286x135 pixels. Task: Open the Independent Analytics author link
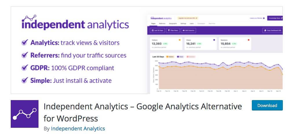coord(78,129)
